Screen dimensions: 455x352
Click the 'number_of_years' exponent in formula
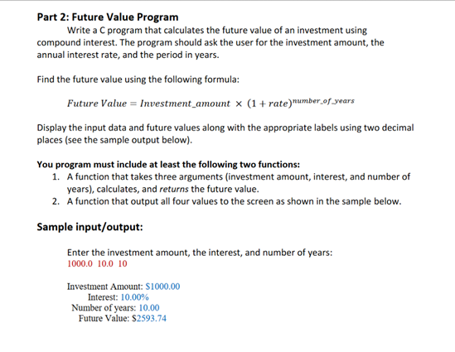pos(323,101)
